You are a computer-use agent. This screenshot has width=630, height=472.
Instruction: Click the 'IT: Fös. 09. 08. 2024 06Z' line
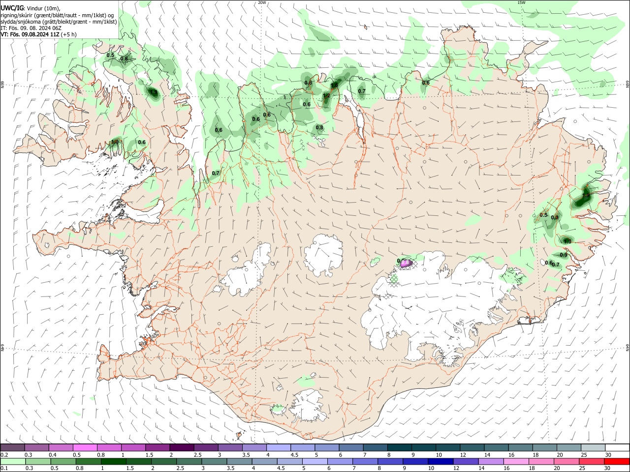31,28
